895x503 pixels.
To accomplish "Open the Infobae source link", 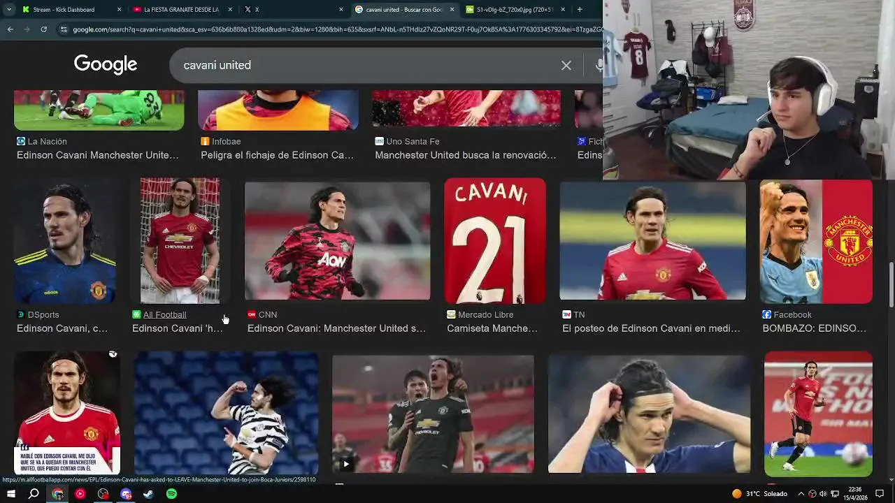I will tap(227, 141).
